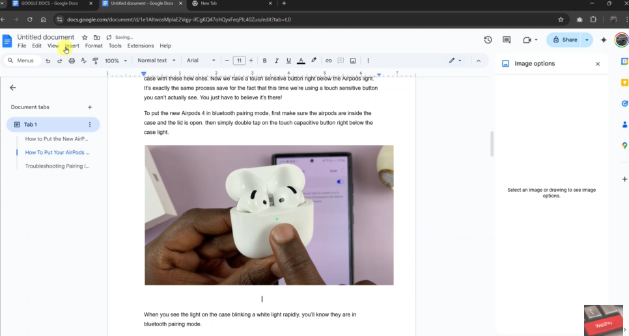Click the Meet video call icon
Viewport: 629px width, 336px height.
coord(527,40)
